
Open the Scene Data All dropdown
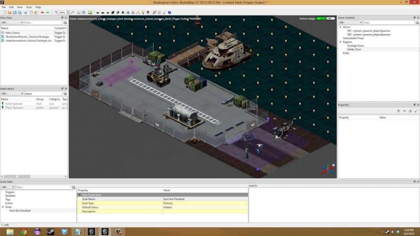pyautogui.click(x=8, y=187)
